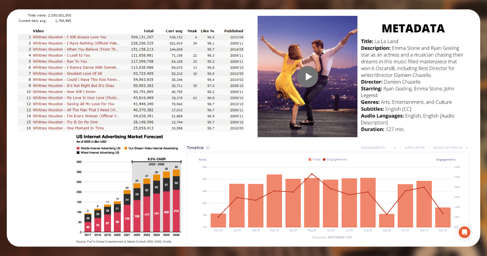The width and height of the screenshot is (487, 256).
Task: Sort table by Total column header
Action: (x=148, y=31)
